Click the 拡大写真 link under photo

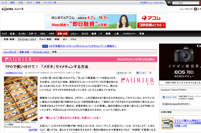33,130
